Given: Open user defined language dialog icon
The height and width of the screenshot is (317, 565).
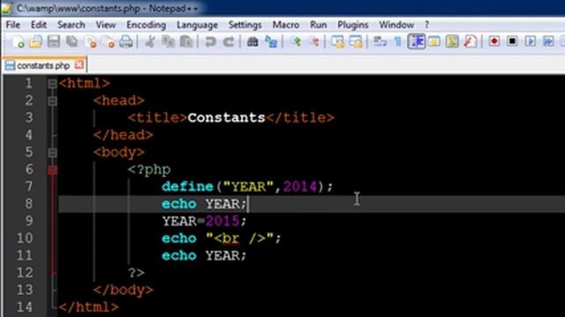Looking at the screenshot, I should pos(434,41).
